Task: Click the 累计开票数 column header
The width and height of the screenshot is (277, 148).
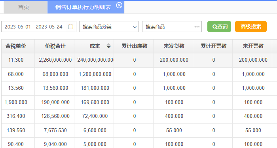Action: (213, 46)
